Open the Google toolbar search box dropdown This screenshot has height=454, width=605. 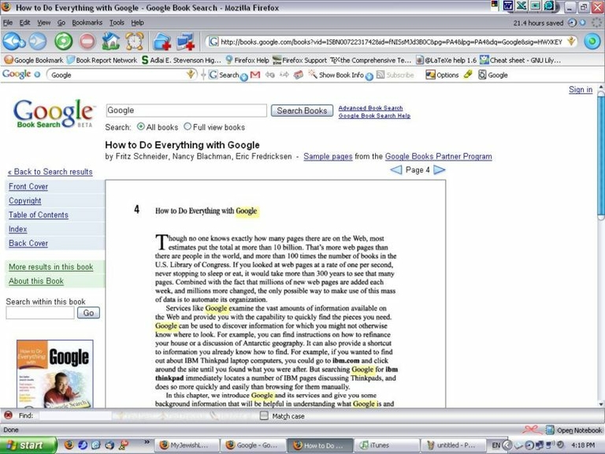[x=190, y=74]
